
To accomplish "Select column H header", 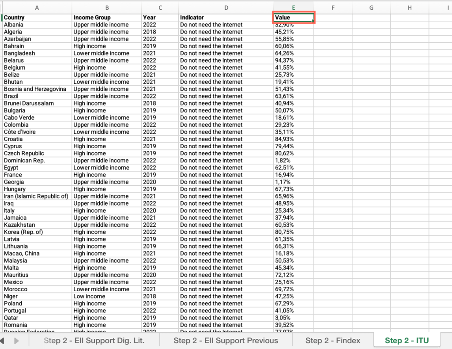I will point(410,8).
